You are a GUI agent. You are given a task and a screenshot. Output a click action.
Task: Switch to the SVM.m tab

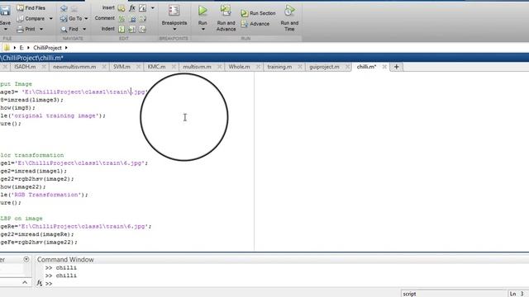(122, 67)
